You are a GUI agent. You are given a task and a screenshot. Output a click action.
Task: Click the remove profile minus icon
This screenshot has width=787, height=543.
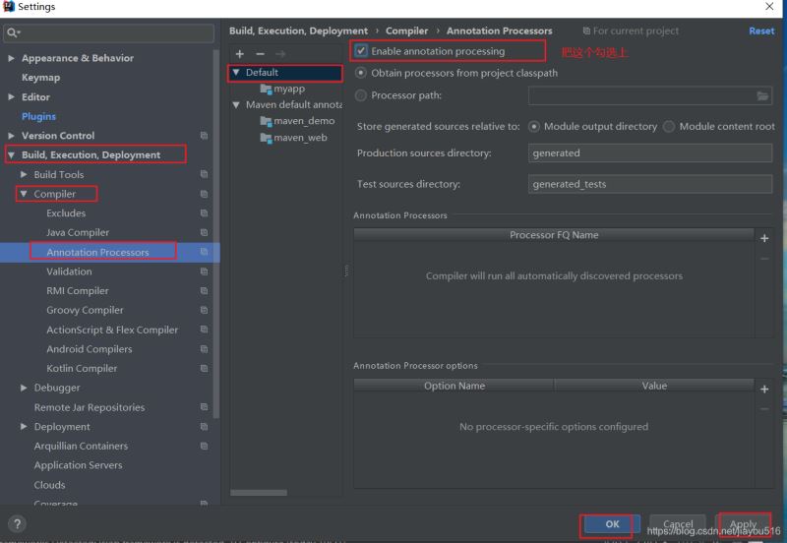point(260,53)
